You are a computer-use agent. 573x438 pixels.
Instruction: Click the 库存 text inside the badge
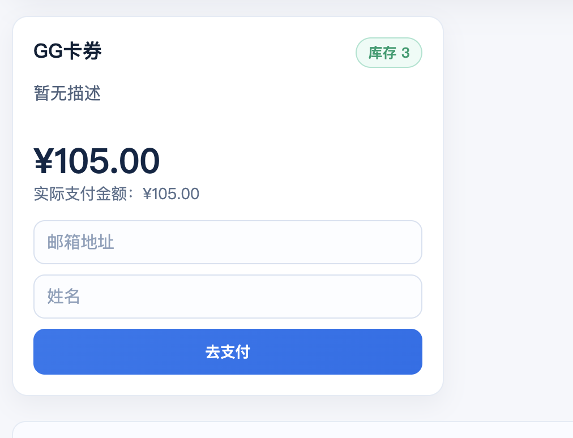click(382, 53)
